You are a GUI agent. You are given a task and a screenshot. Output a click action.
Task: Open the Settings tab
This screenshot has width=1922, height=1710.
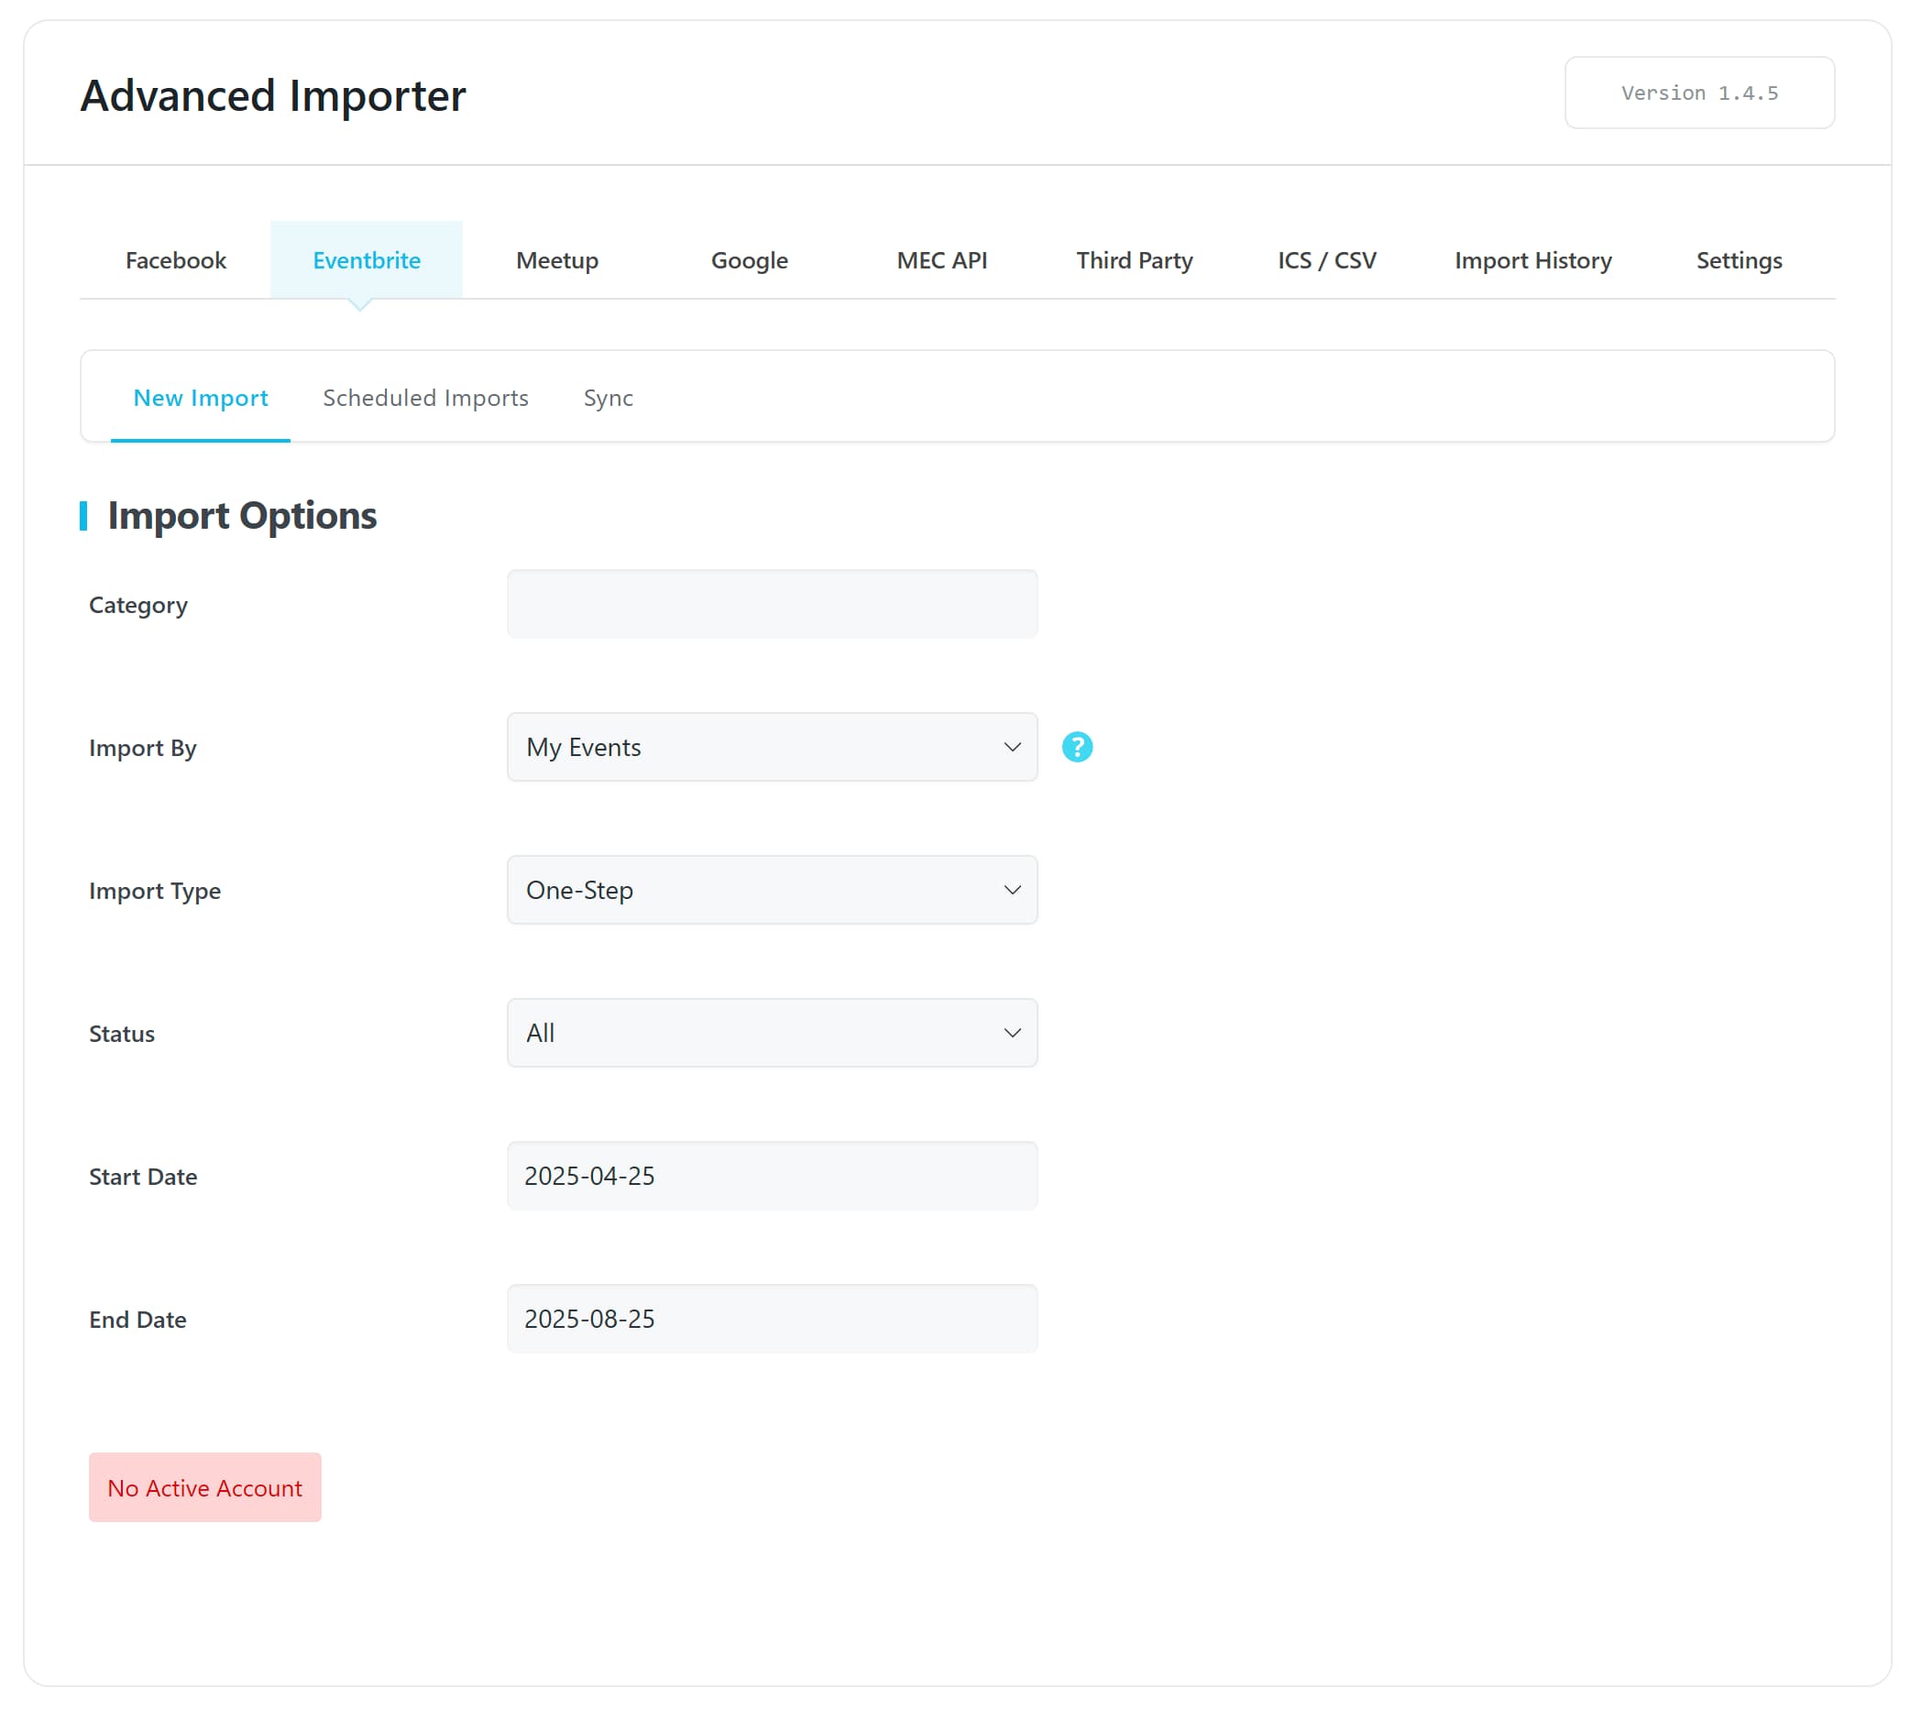(1738, 260)
